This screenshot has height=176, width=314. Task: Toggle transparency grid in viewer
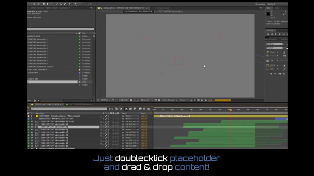(x=159, y=100)
